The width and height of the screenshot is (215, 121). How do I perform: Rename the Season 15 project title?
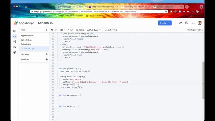(45, 23)
